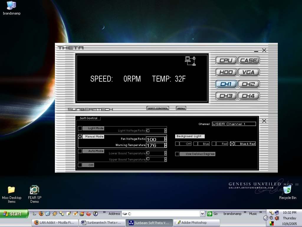Switch to Adobe Photoshop taskbar button
The image size is (302, 227).
(x=196, y=223)
